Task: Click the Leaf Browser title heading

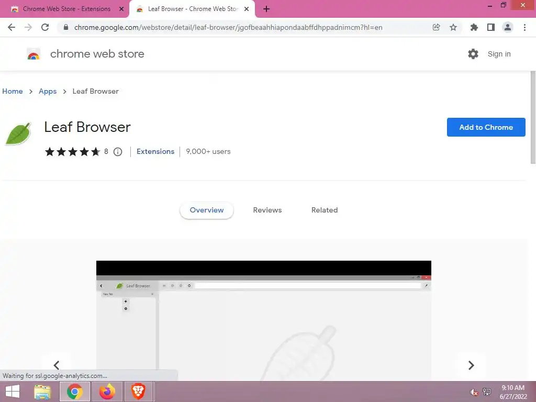Action: coord(87,127)
